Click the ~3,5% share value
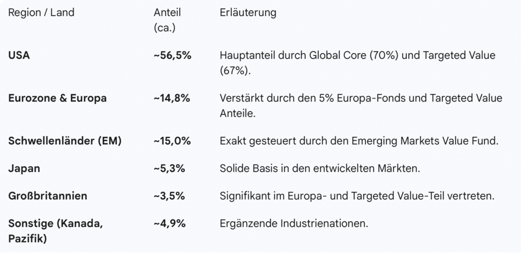521x253 pixels. tap(169, 196)
